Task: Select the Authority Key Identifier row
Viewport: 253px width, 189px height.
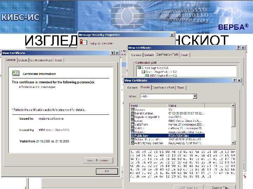Action: point(168,143)
